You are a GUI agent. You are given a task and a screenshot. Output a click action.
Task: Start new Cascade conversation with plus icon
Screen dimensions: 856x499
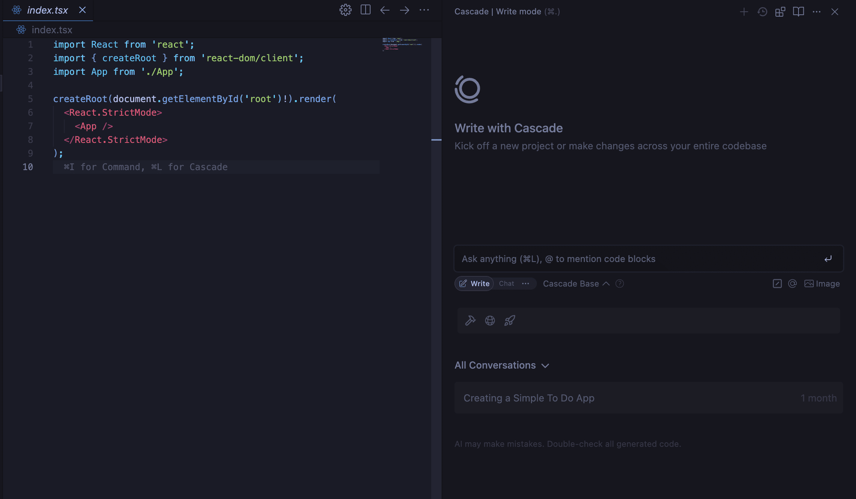point(744,12)
